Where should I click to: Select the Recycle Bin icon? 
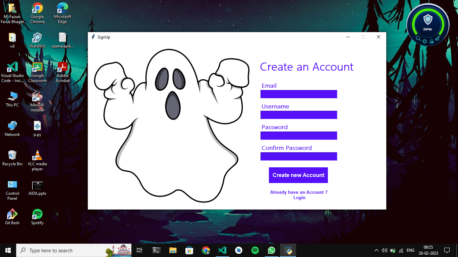click(x=12, y=158)
